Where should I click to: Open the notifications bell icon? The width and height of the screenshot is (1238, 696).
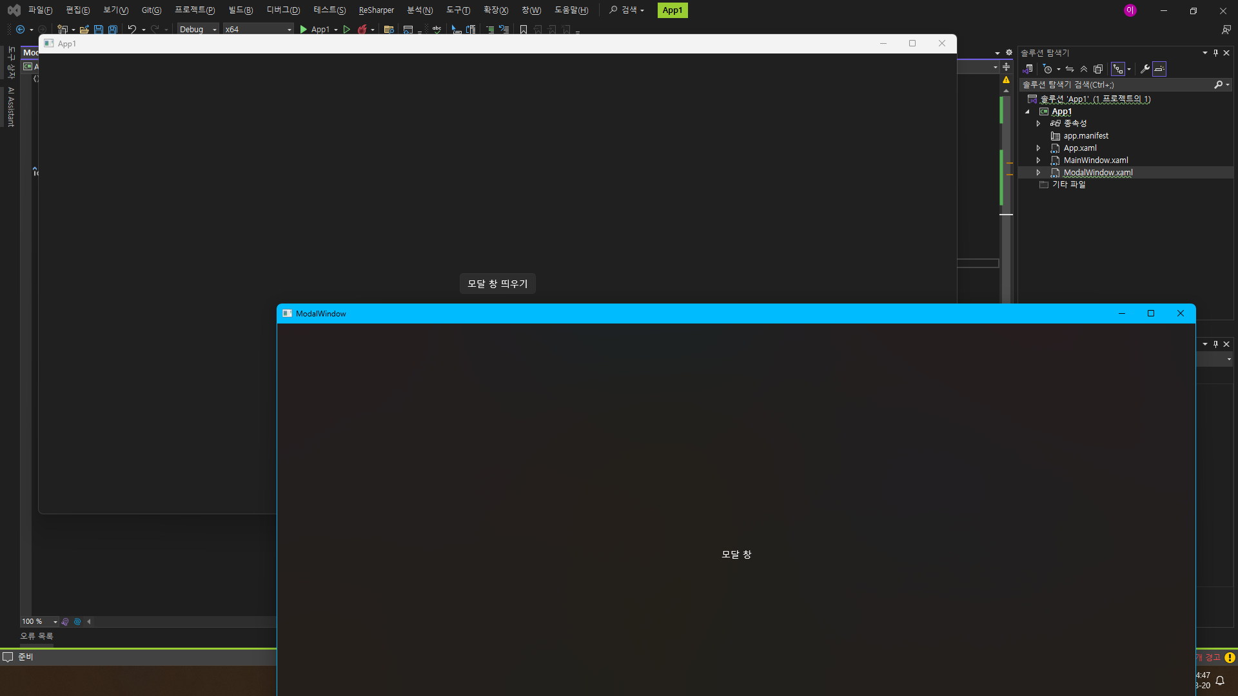(1220, 681)
